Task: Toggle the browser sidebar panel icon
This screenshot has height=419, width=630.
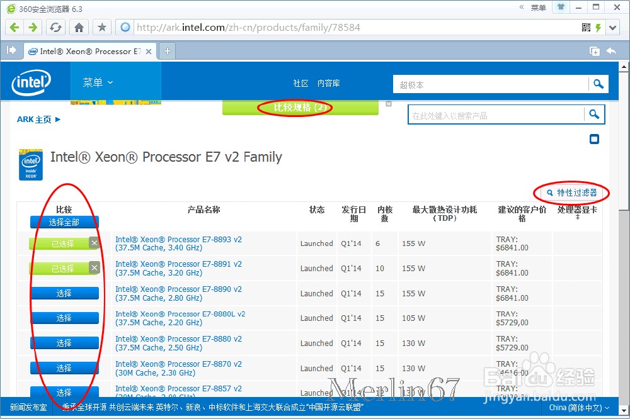Action: click(x=11, y=50)
